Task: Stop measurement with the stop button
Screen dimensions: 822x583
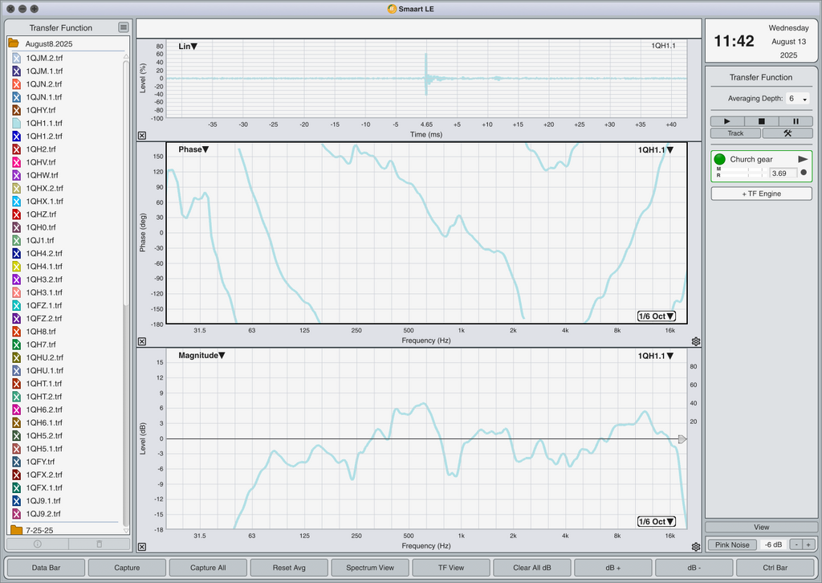Action: click(x=761, y=121)
